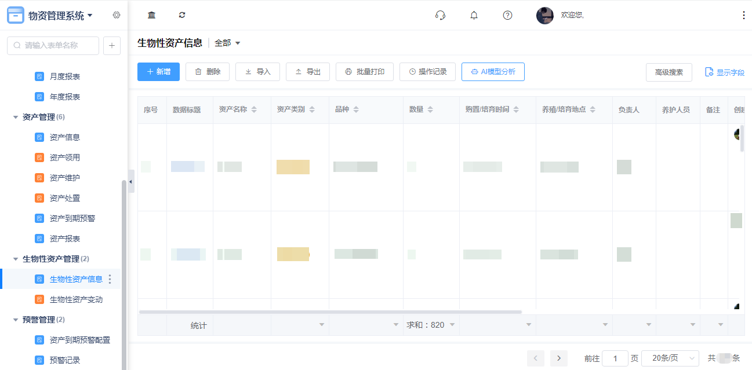Go to the previous page arrow
The image size is (752, 370).
(536, 358)
